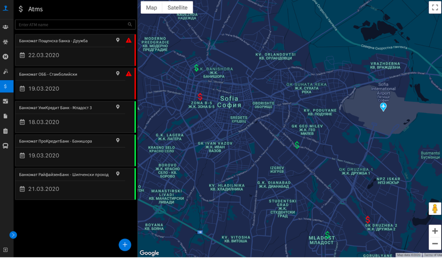
Task: Click warning triangle on ОББ - Стамболийски card
Action: [x=129, y=74]
